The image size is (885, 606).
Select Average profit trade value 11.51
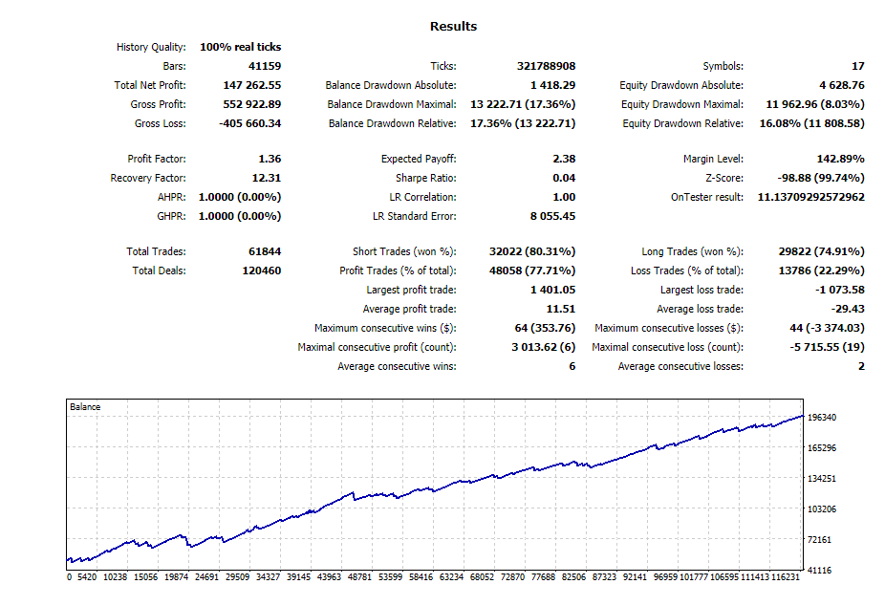[x=561, y=309]
